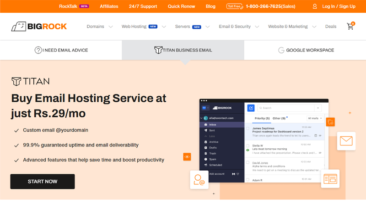This screenshot has width=366, height=203.
Task: Expand the Domains dropdown chevron
Action: point(111,27)
